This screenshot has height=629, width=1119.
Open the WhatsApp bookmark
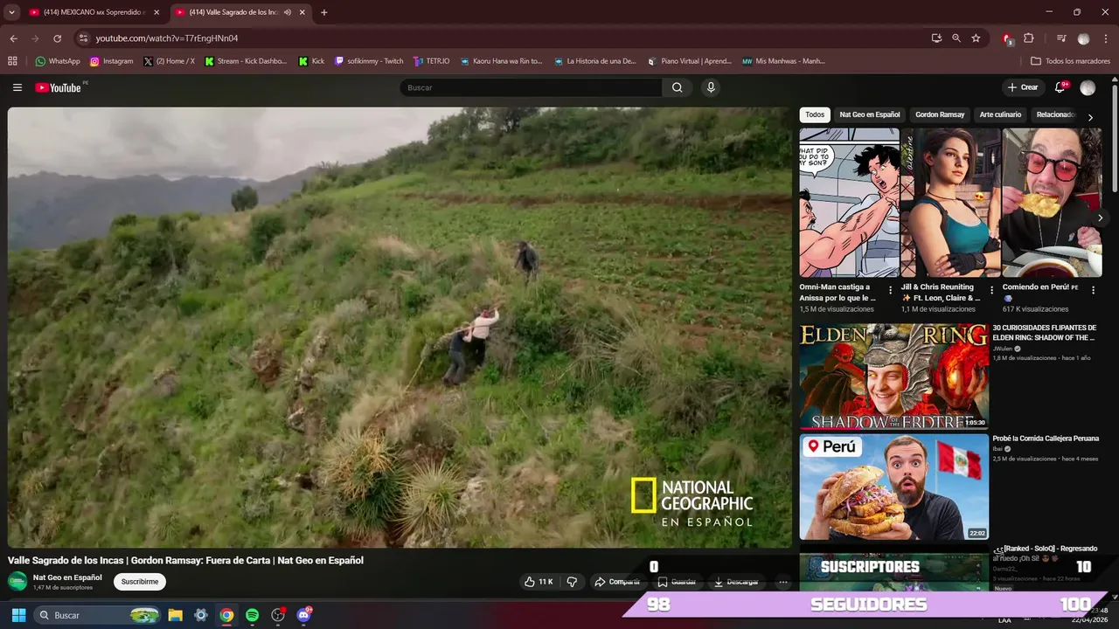click(58, 61)
